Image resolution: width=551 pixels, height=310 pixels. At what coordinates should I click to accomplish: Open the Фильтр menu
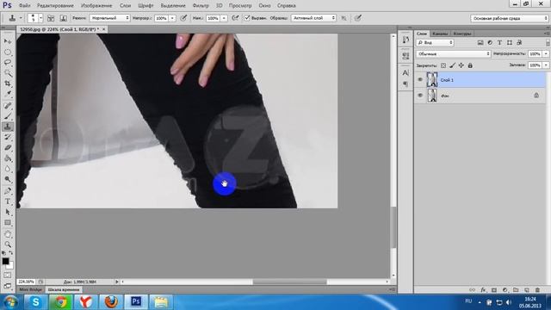[201, 6]
